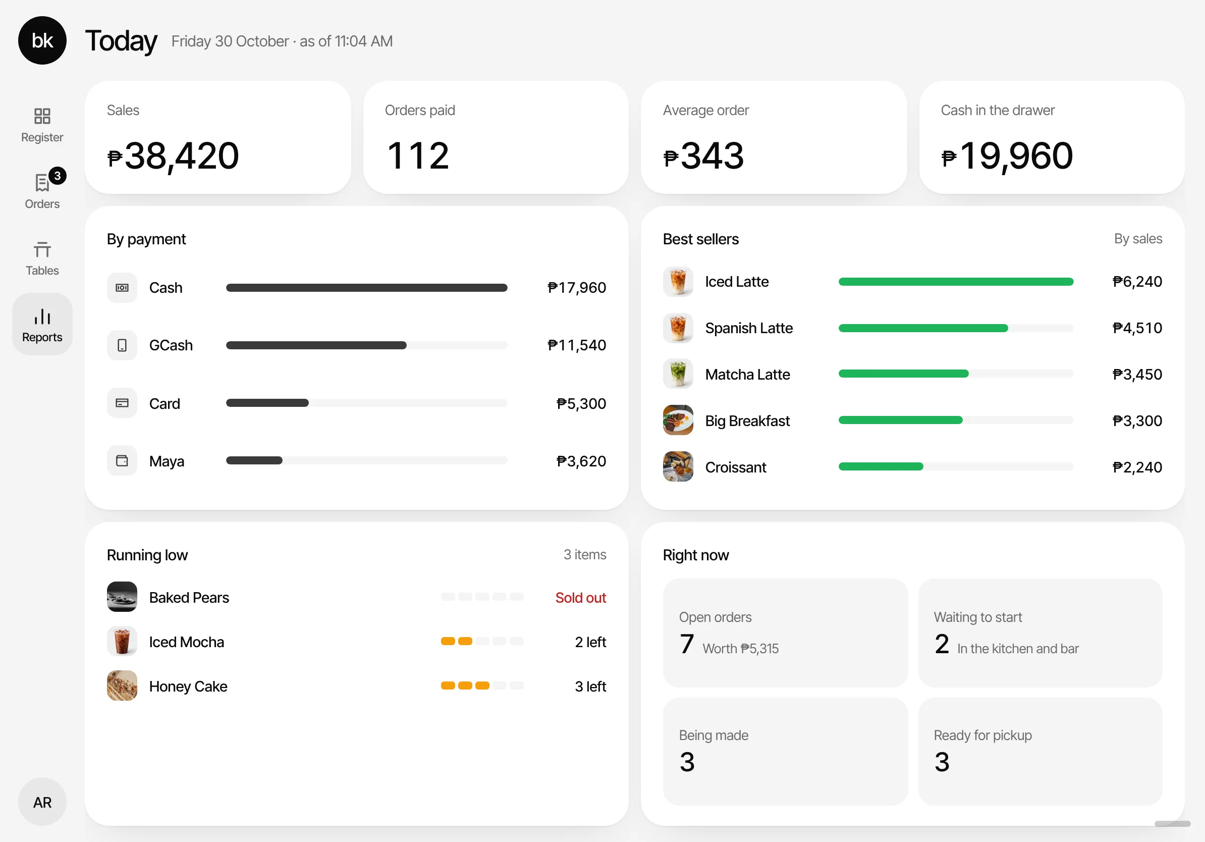Click the bk logo badge
The width and height of the screenshot is (1205, 842).
pyautogui.click(x=42, y=40)
